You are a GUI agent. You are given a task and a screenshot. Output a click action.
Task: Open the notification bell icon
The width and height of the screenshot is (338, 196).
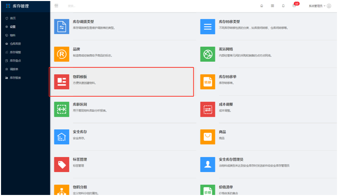283,6
